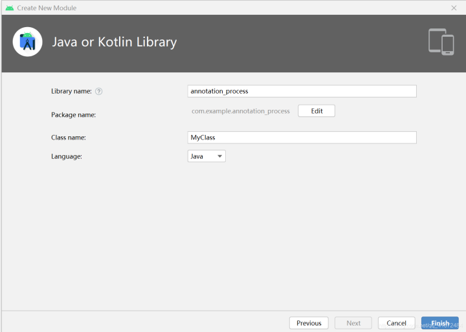
Task: Click the Library name help question mark icon
Action: coord(98,91)
